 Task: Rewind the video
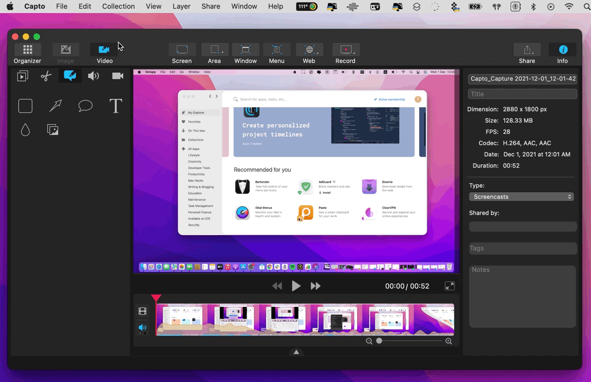[277, 286]
